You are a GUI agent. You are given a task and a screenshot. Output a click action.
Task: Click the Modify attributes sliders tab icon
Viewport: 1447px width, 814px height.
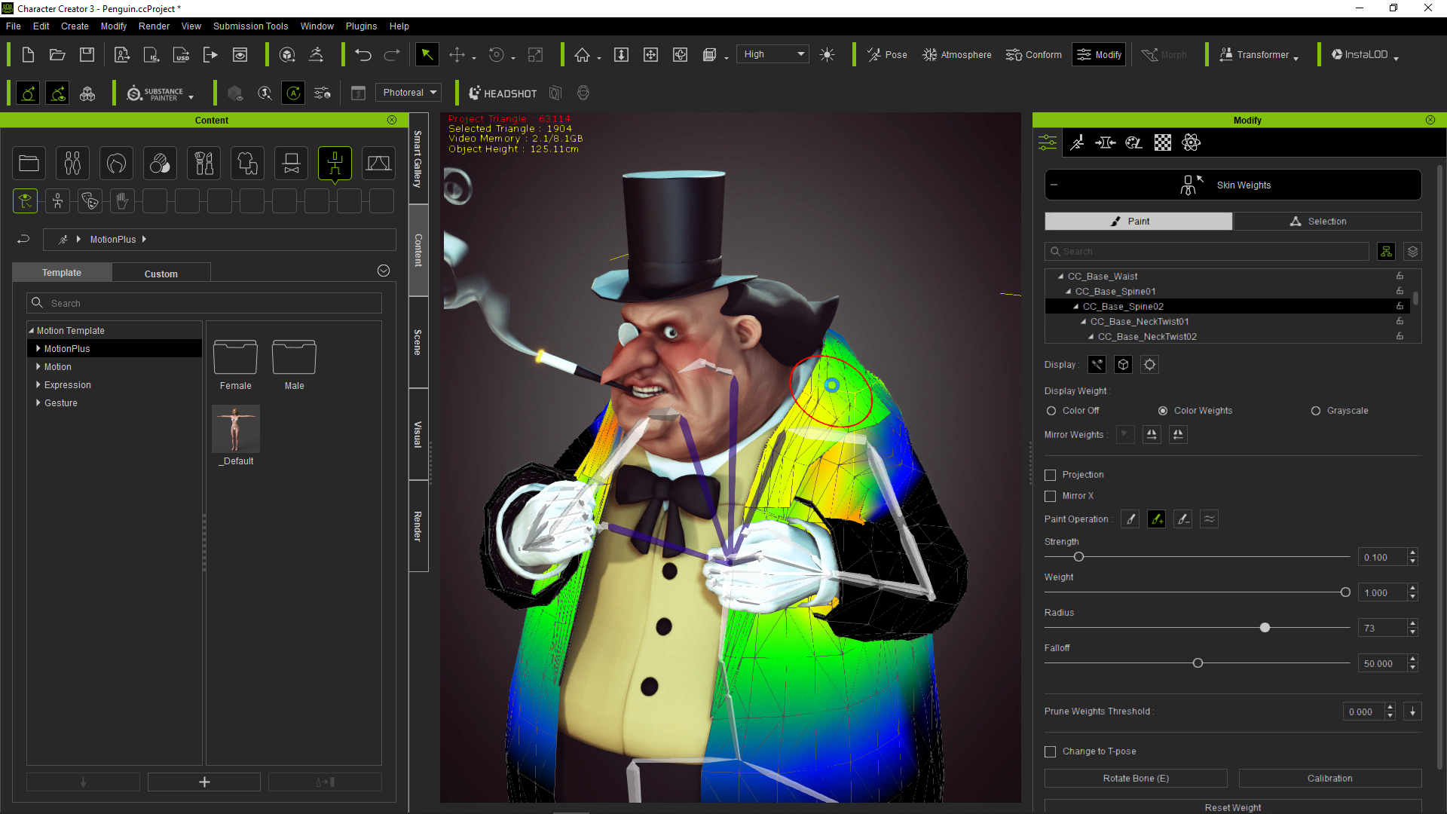[x=1048, y=142]
